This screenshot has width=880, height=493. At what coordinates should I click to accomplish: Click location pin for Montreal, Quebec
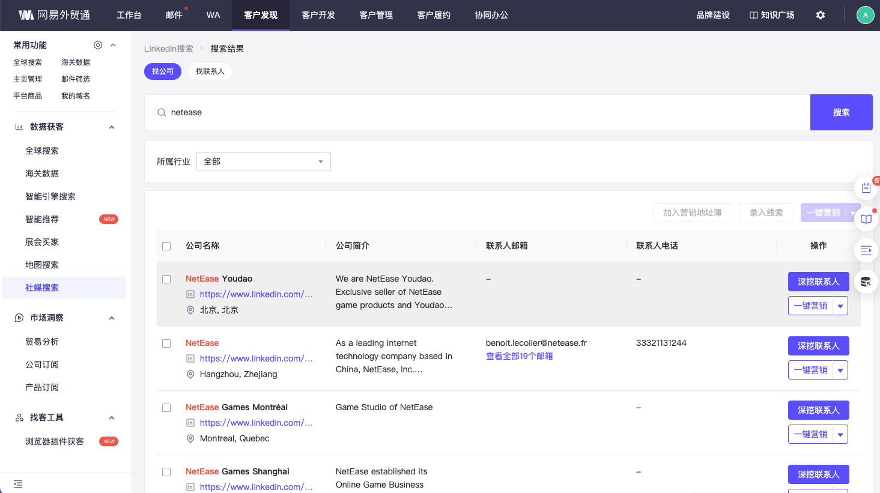pyautogui.click(x=190, y=438)
